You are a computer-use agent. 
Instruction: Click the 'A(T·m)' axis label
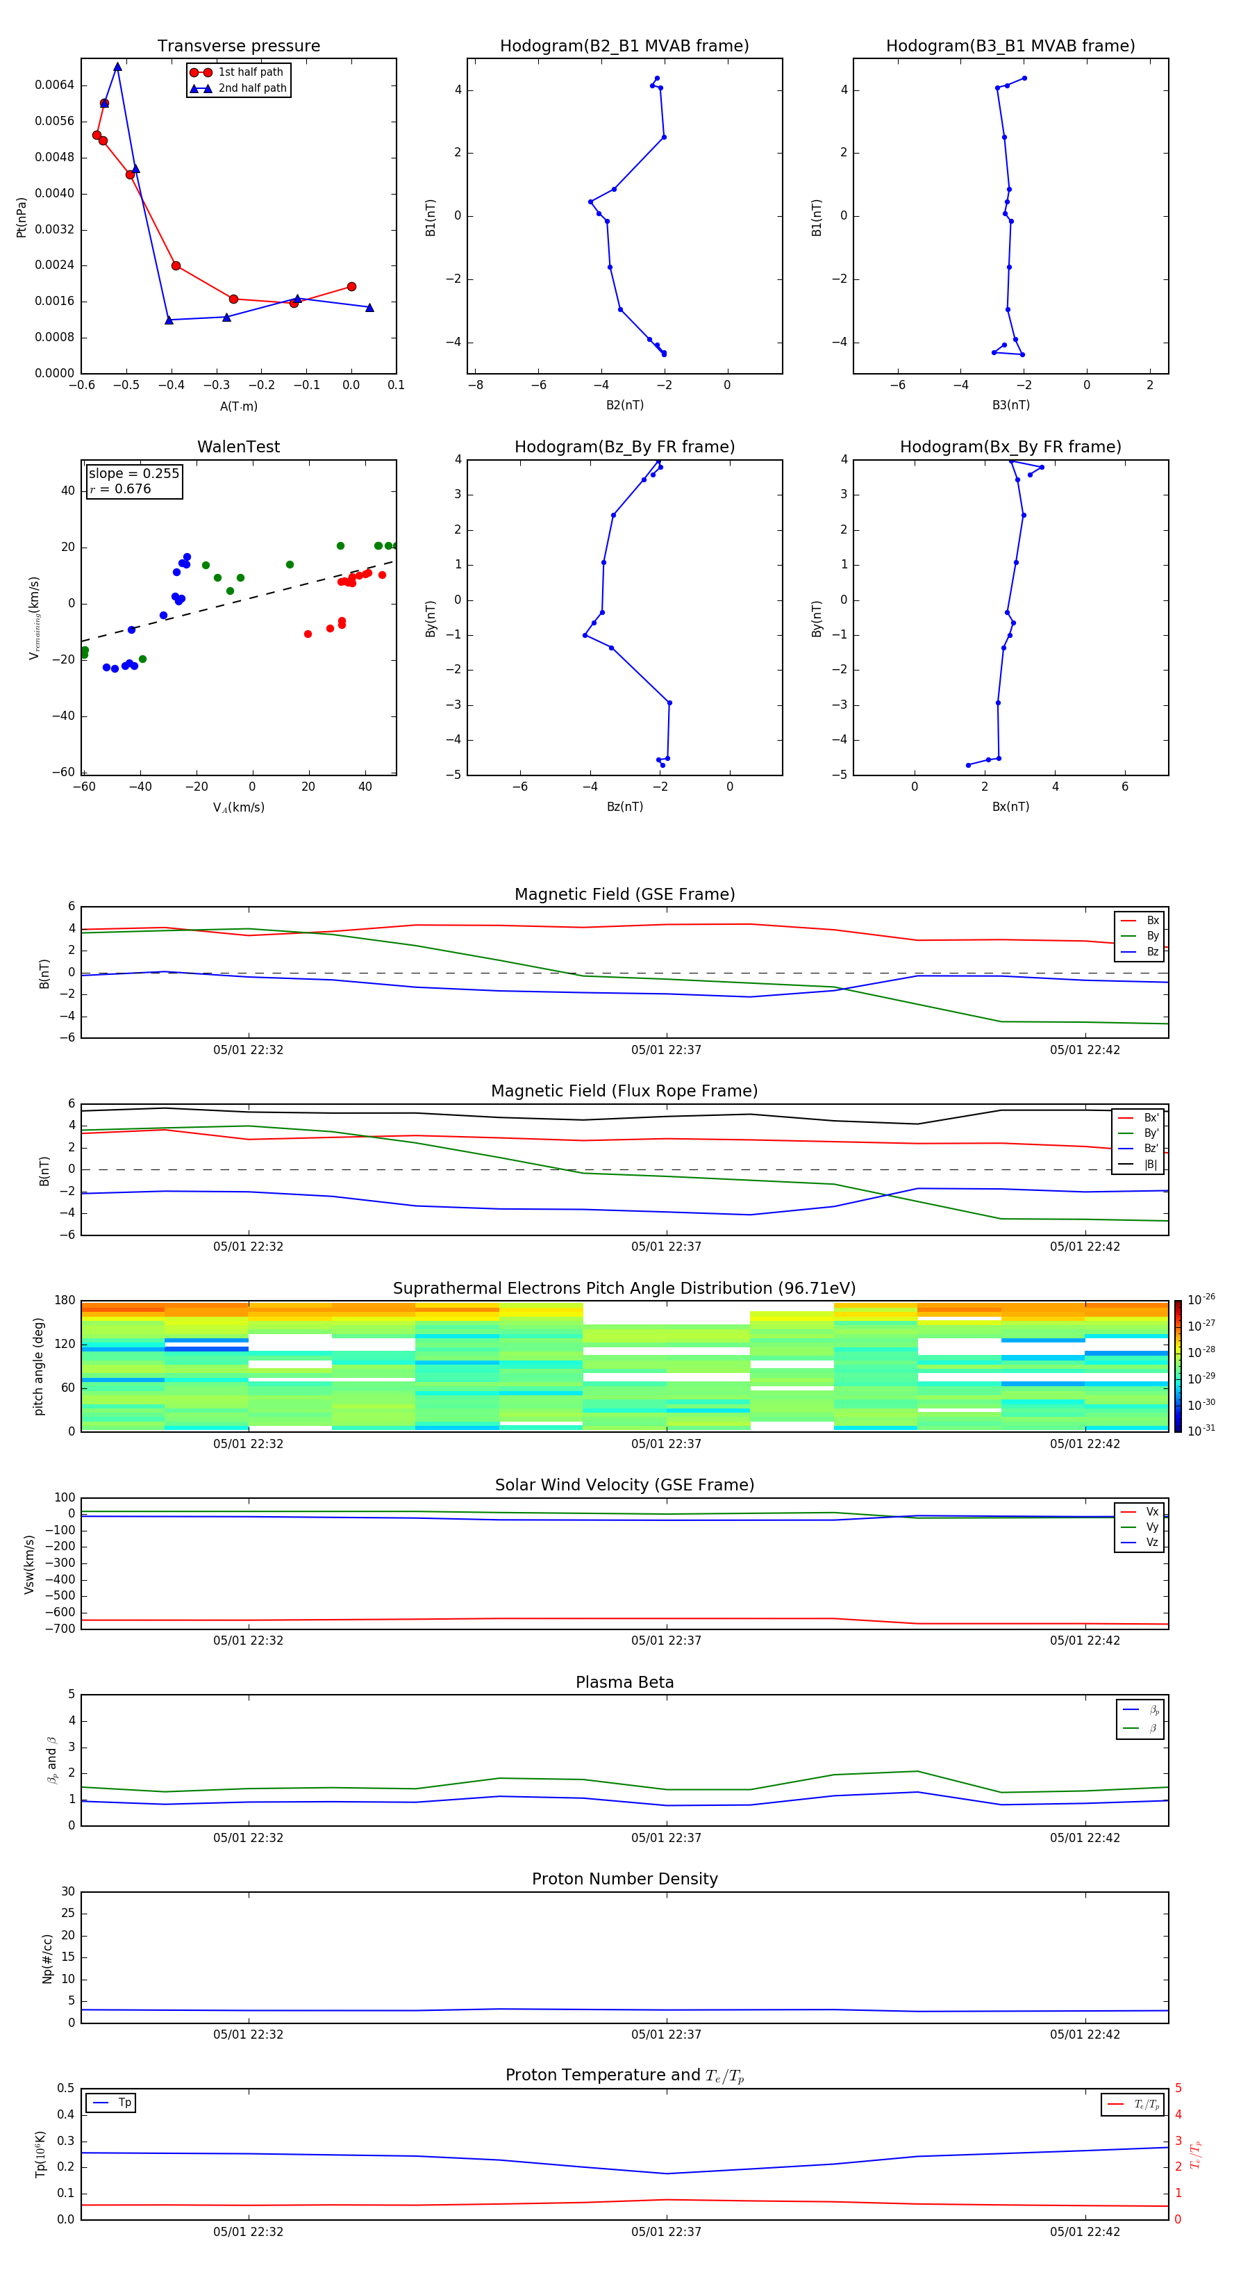click(x=238, y=406)
